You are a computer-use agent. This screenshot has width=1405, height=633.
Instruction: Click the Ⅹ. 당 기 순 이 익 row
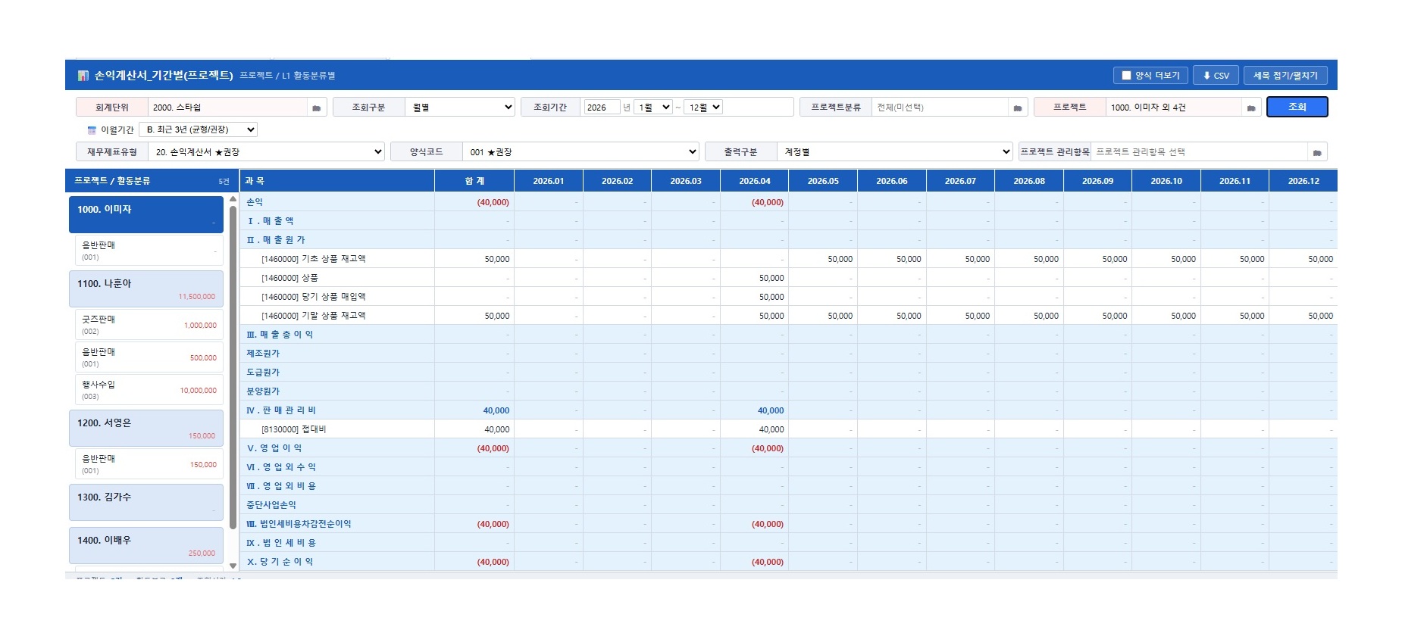pyautogui.click(x=789, y=562)
